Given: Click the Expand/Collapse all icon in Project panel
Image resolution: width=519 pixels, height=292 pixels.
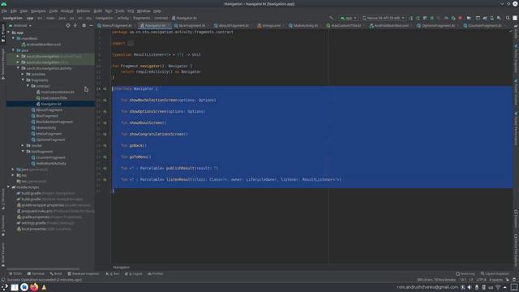Looking at the screenshot, I should [x=75, y=25].
